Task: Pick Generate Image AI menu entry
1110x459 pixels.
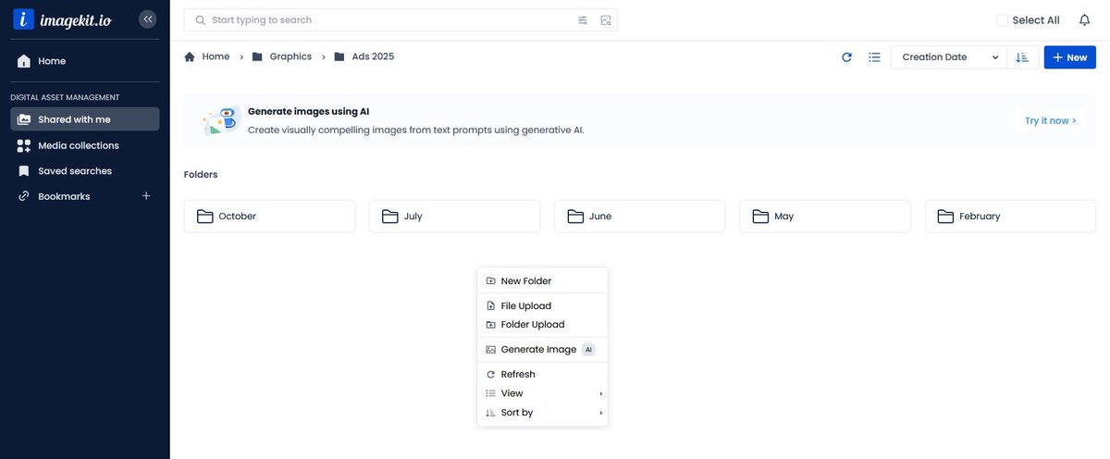Action: pyautogui.click(x=543, y=350)
